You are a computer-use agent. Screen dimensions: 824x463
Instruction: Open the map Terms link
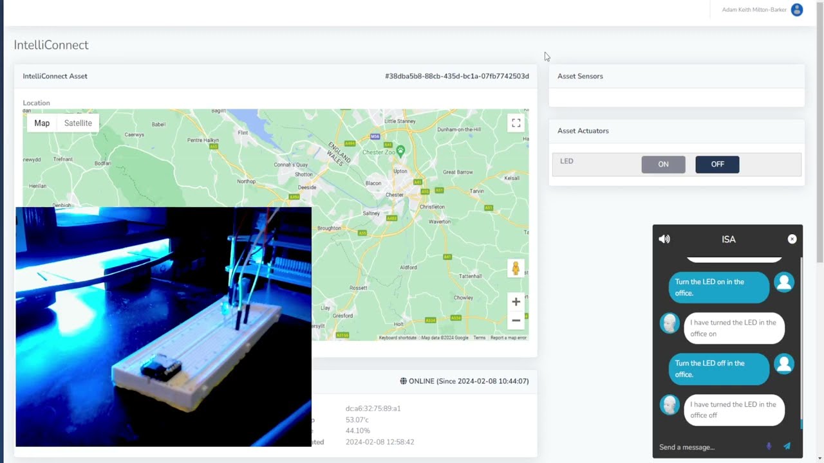coord(480,338)
